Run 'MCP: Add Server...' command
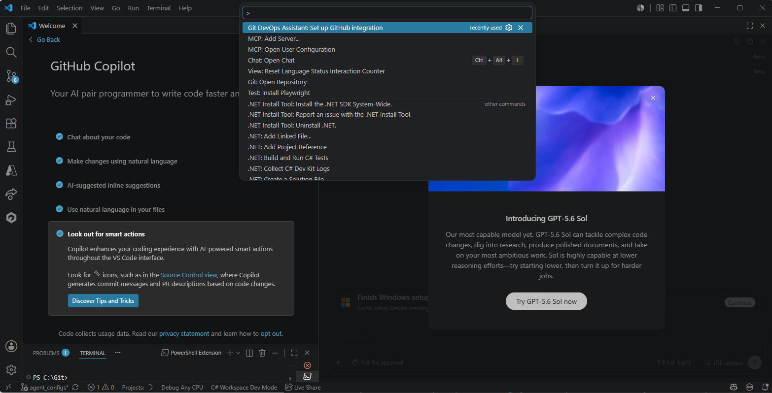This screenshot has width=772, height=393. (387, 38)
